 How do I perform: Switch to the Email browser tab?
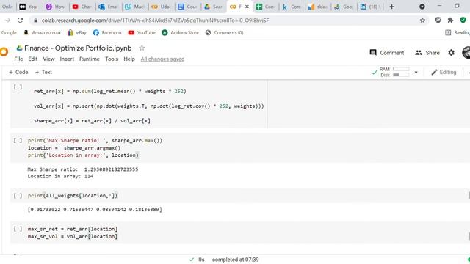coord(108,7)
